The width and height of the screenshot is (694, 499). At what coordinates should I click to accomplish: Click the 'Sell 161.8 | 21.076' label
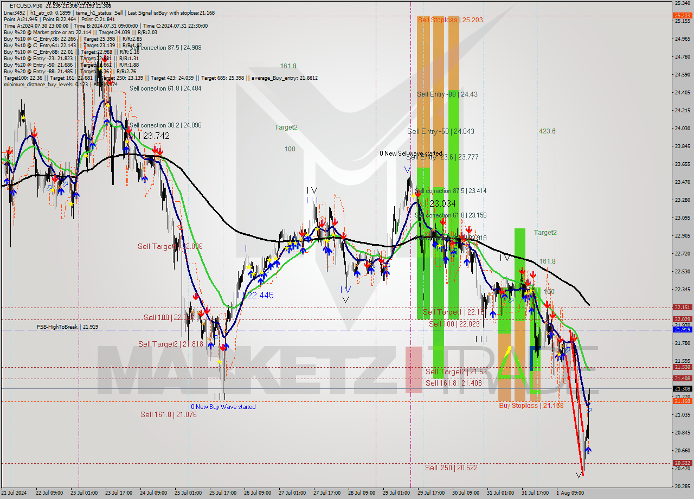pyautogui.click(x=168, y=414)
